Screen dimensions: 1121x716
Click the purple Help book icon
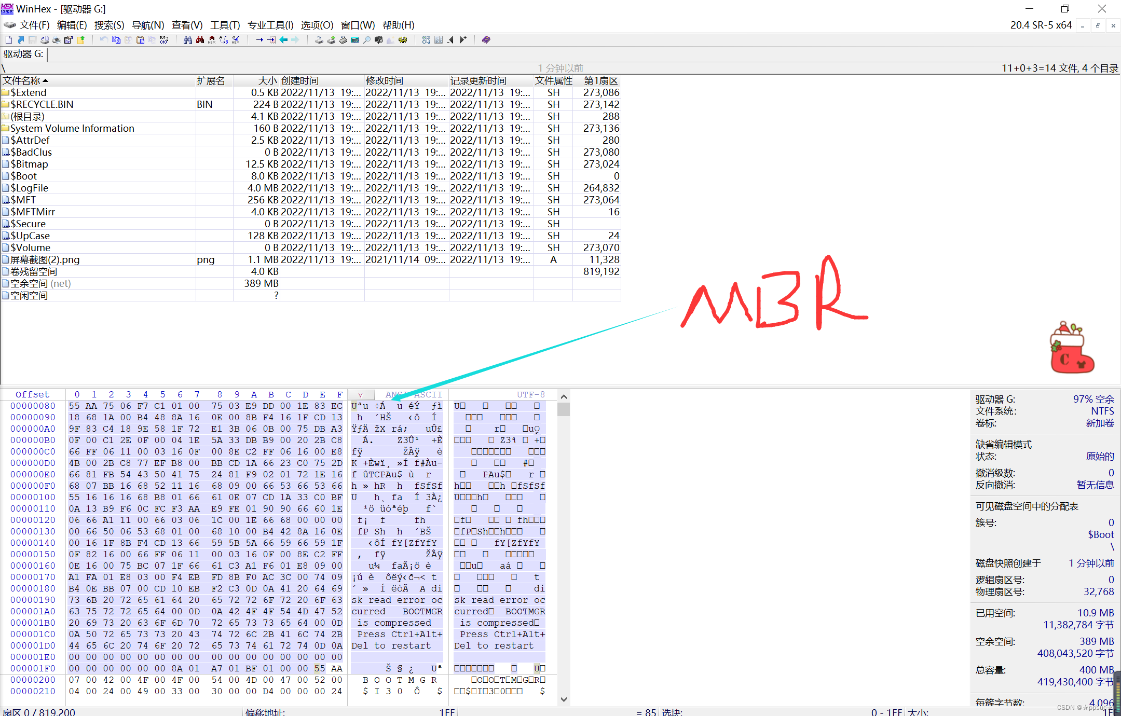click(486, 40)
